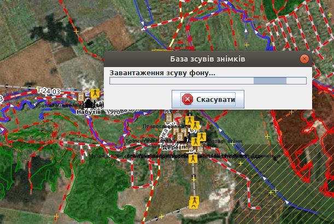Click the Завантаження зсуву фону progress bar
Viewport: 334px width, 224px height.
coord(208,81)
